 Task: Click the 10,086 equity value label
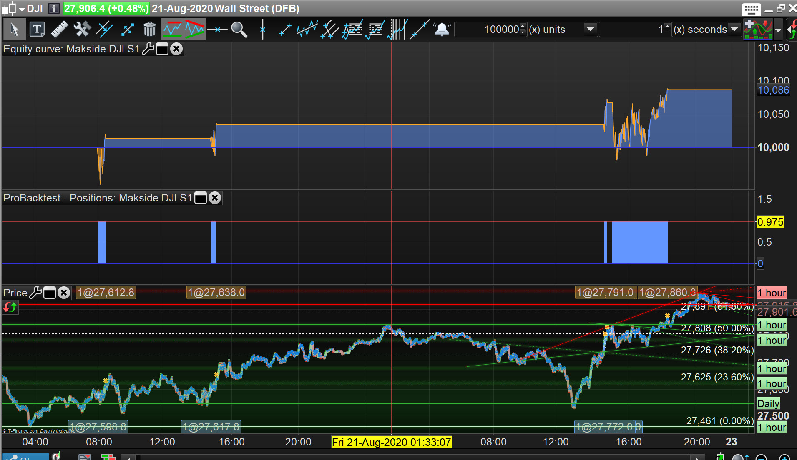[773, 90]
